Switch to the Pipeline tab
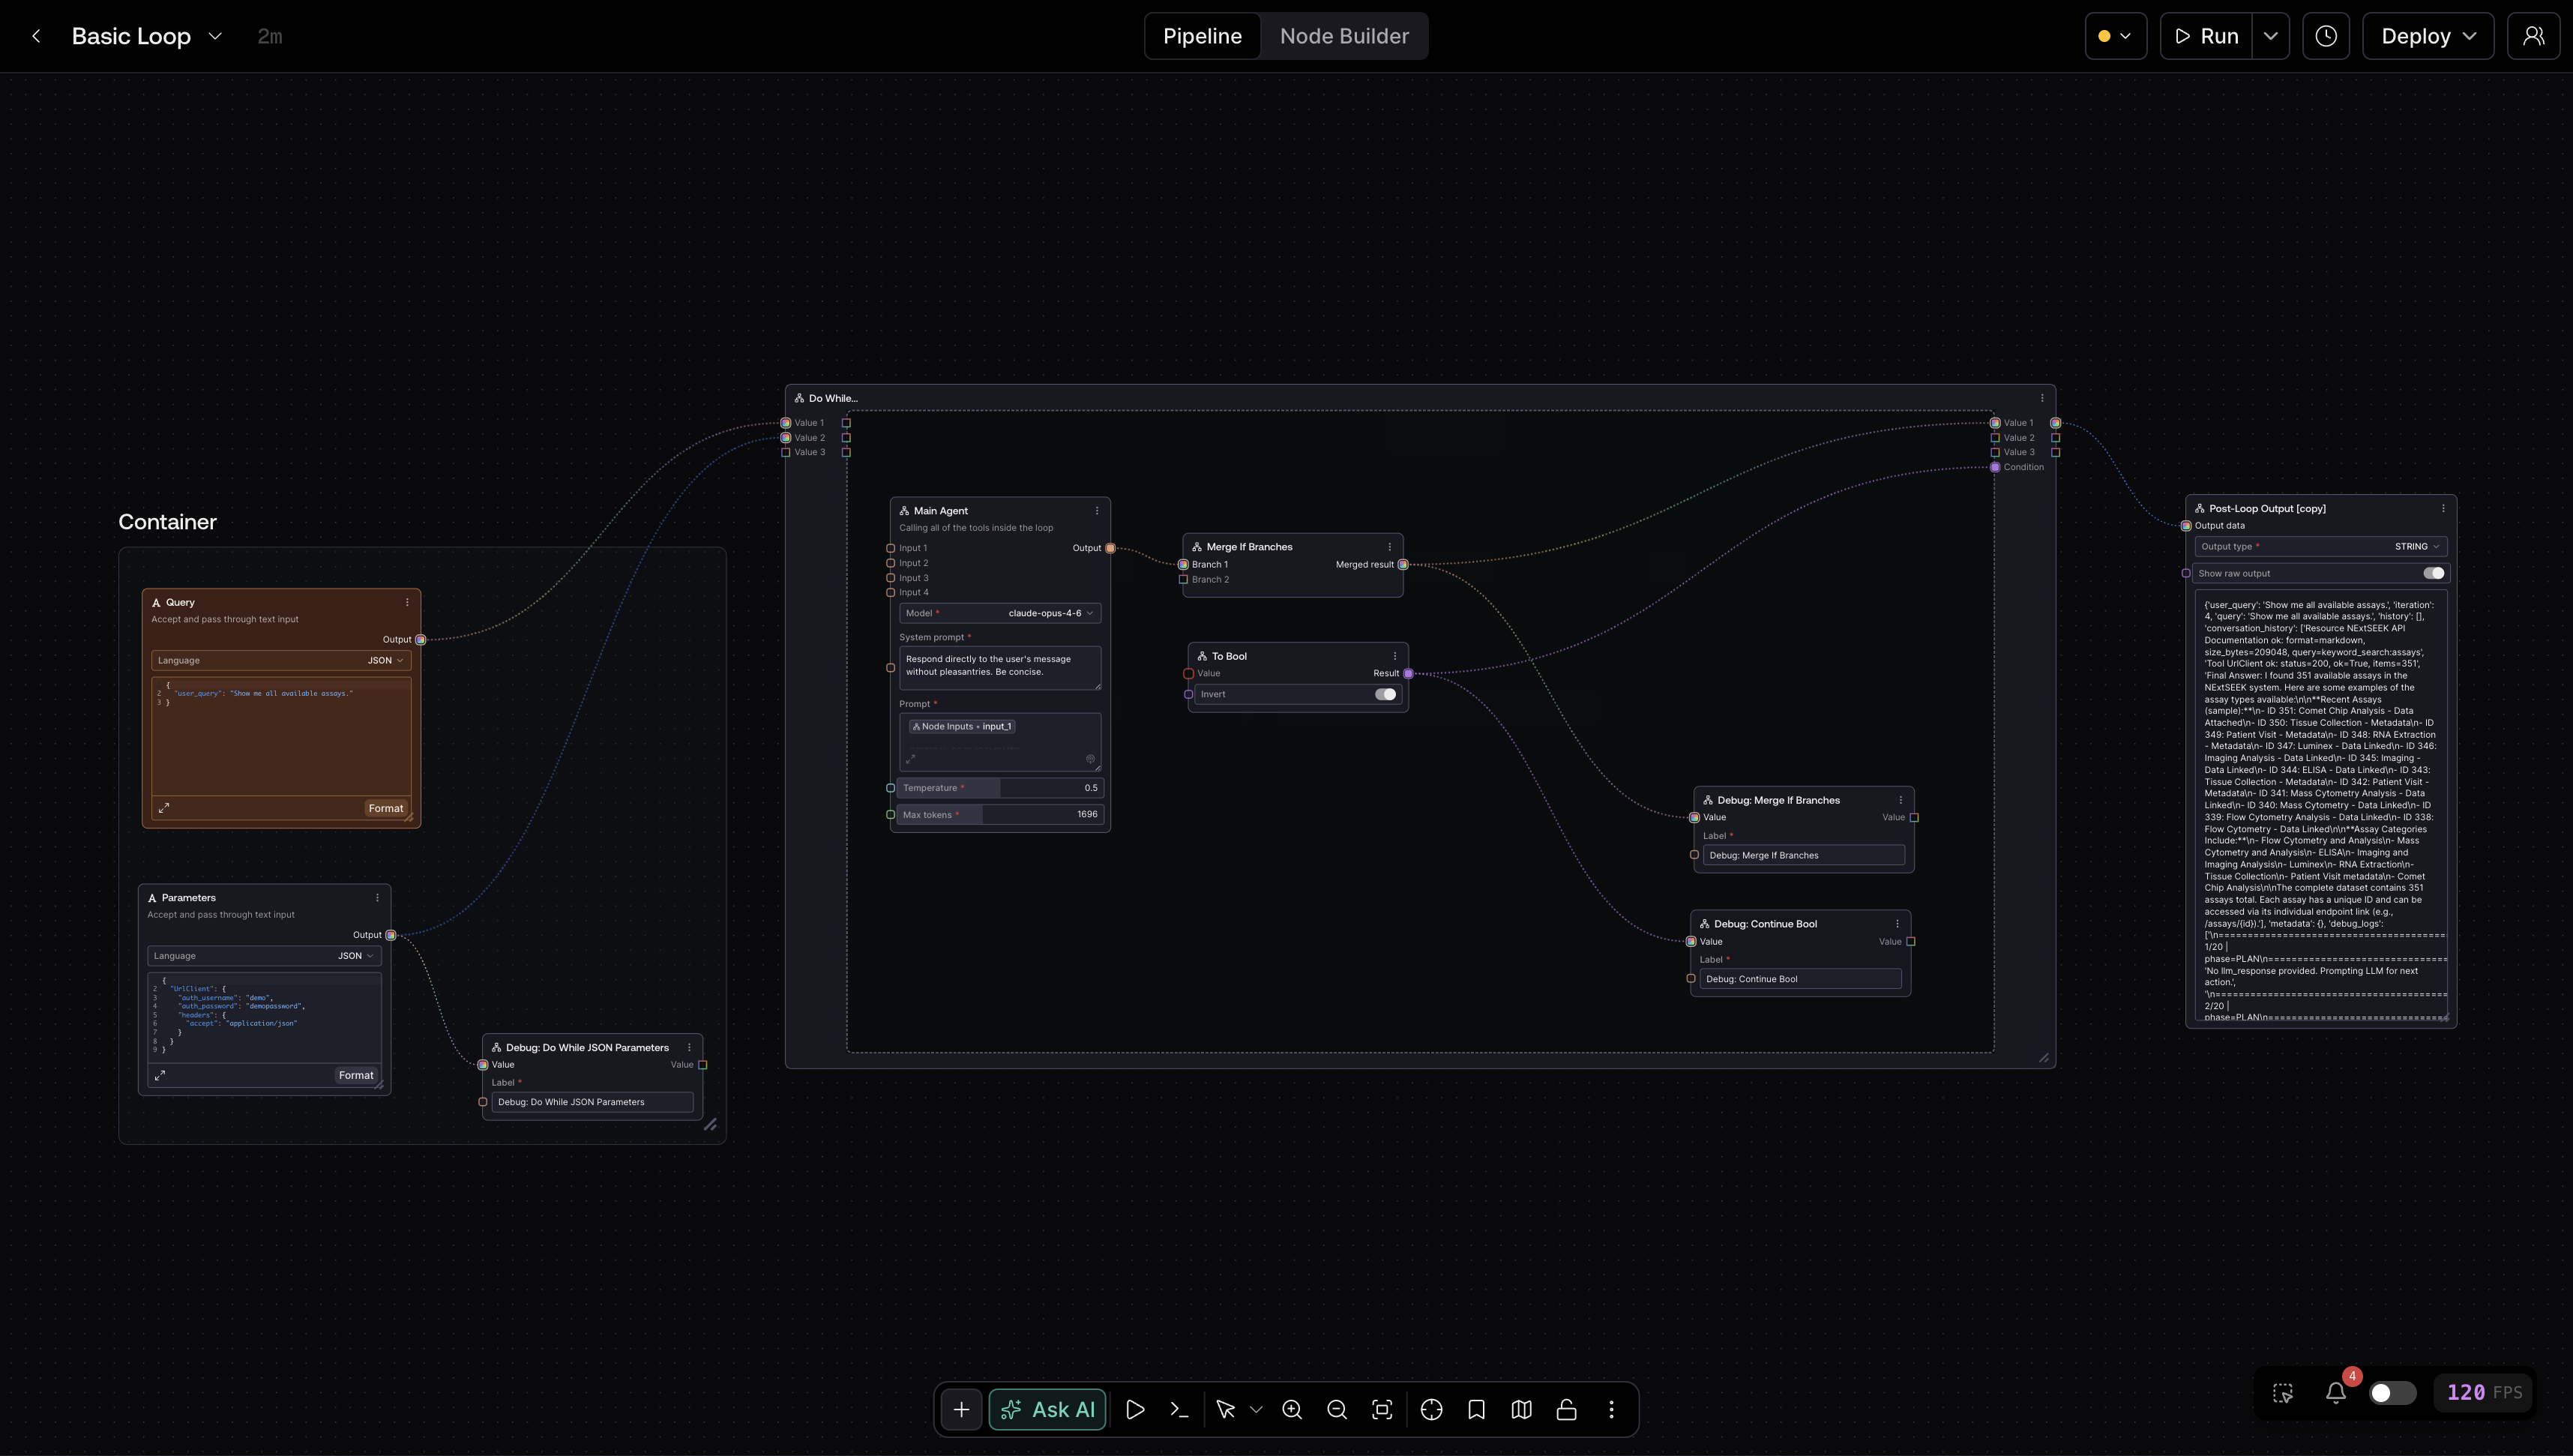 tap(1202, 36)
